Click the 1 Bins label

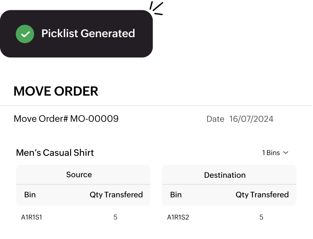point(271,153)
